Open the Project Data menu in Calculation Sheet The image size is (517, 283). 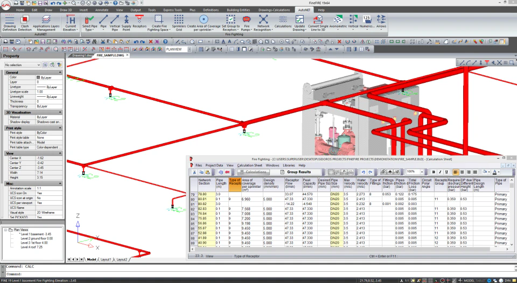click(x=214, y=165)
